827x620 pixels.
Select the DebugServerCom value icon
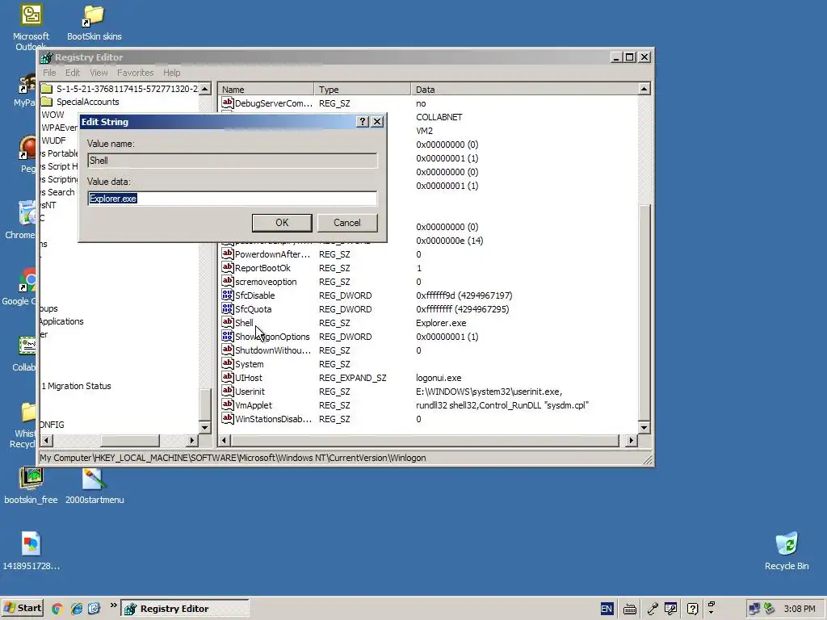pyautogui.click(x=227, y=103)
